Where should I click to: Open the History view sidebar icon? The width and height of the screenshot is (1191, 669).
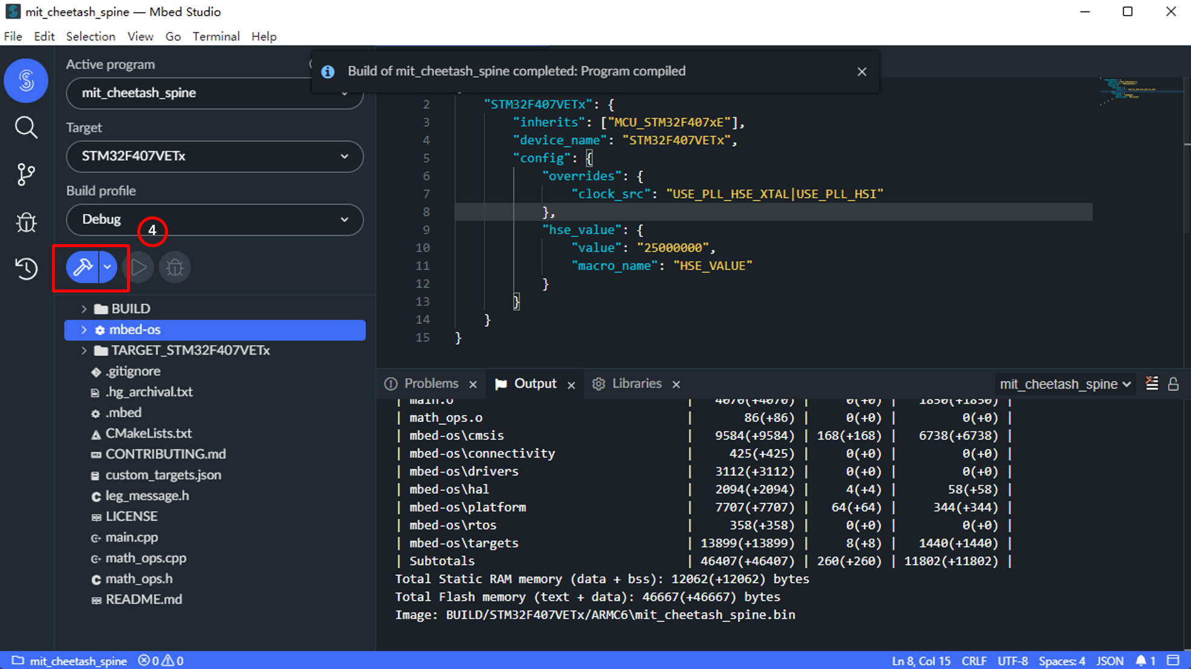tap(26, 269)
